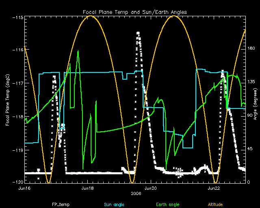Select the 135 angle axis tick label
The height and width of the screenshot is (208, 260).
pyautogui.click(x=252, y=82)
